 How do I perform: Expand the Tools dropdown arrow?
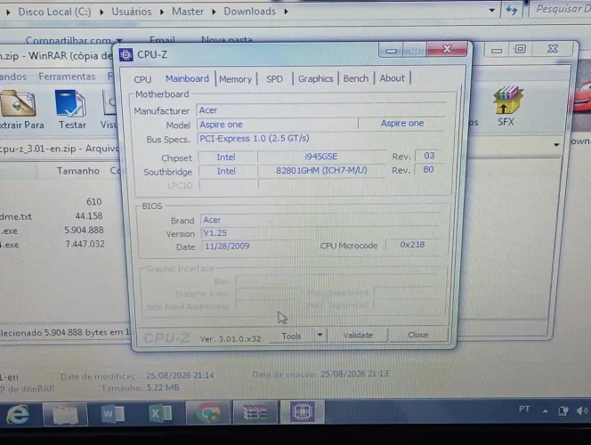click(x=320, y=335)
